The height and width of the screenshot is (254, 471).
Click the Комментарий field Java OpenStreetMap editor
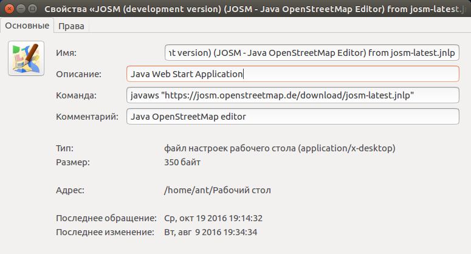point(293,117)
